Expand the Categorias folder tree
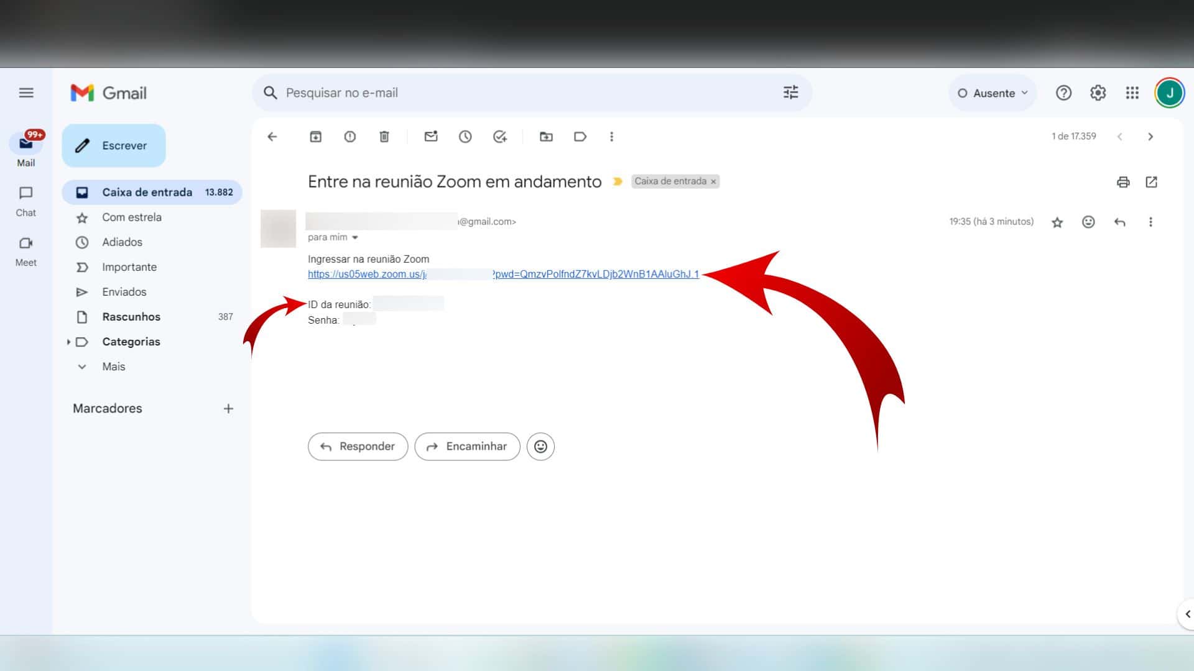The image size is (1194, 671). pos(68,342)
